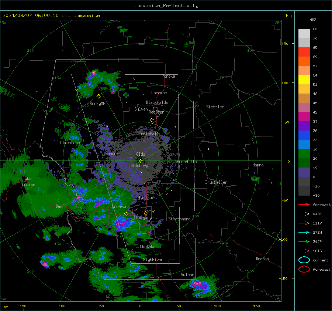
Task: Click the RockyMH label
Action: [97, 104]
